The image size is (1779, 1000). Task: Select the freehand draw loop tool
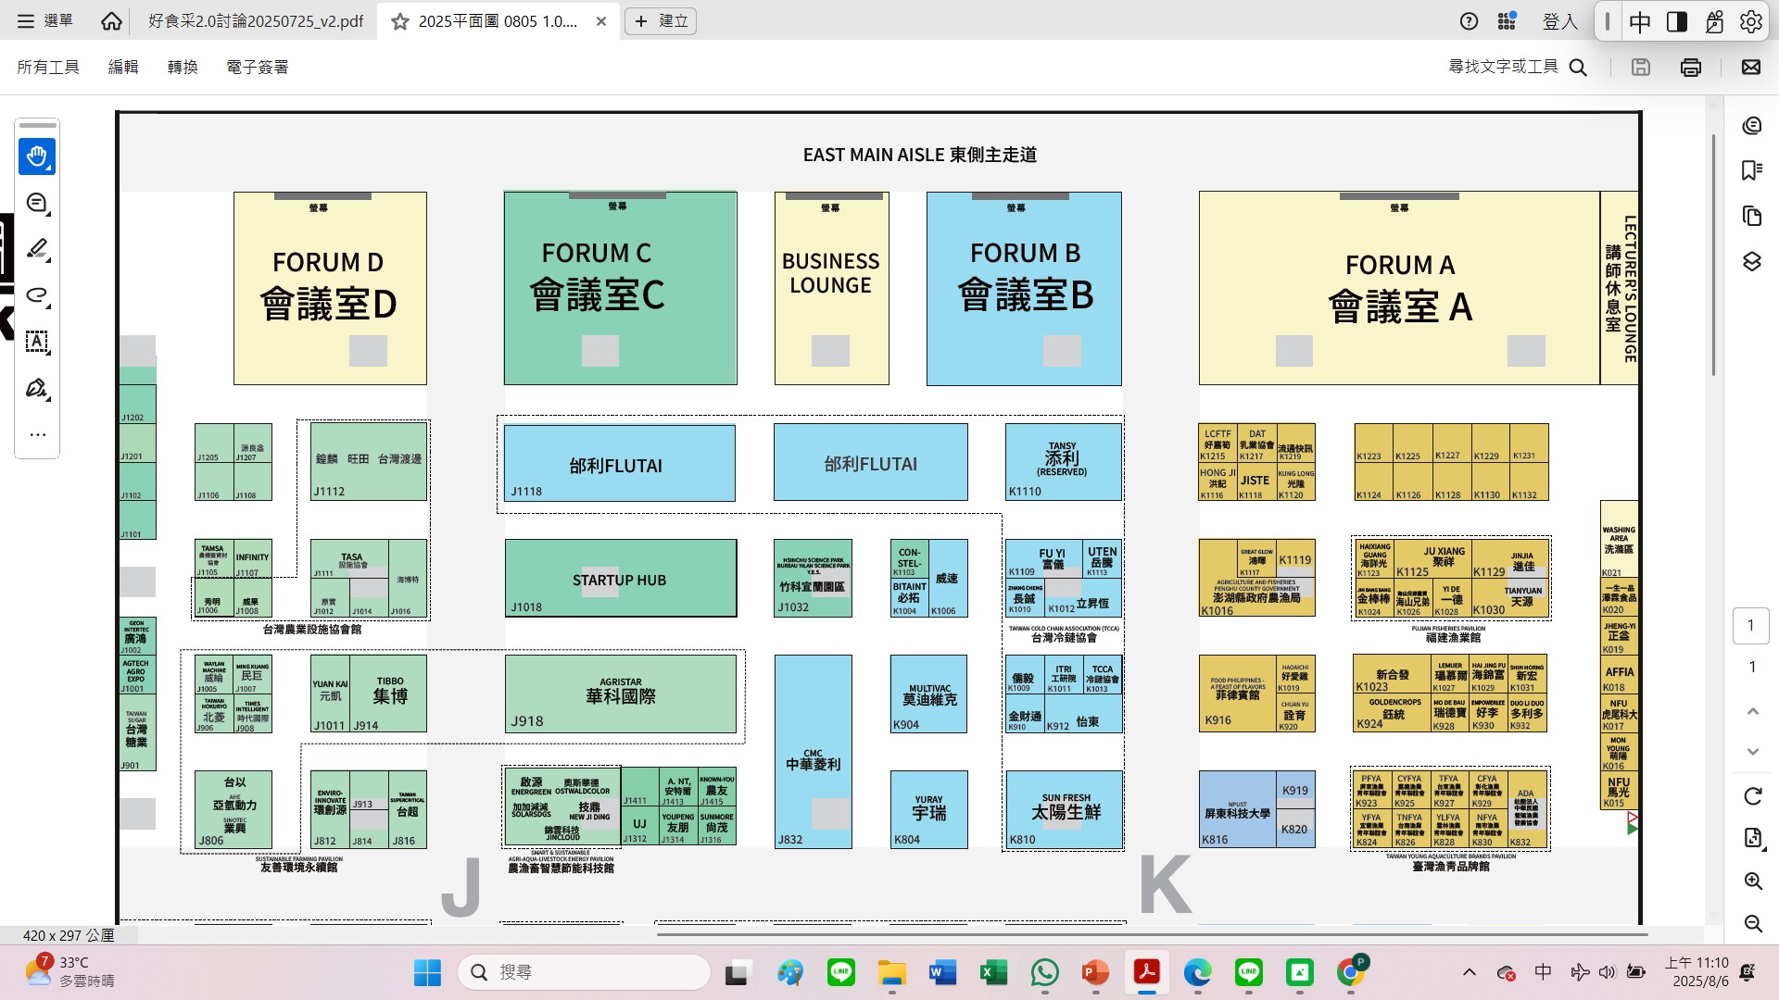[x=37, y=295]
